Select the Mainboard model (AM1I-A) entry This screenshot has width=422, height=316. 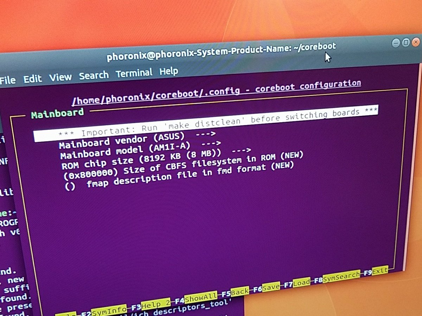[141, 150]
